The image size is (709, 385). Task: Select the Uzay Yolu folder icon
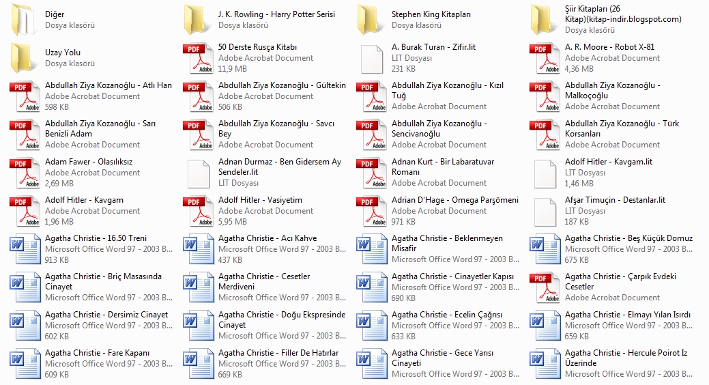[23, 58]
